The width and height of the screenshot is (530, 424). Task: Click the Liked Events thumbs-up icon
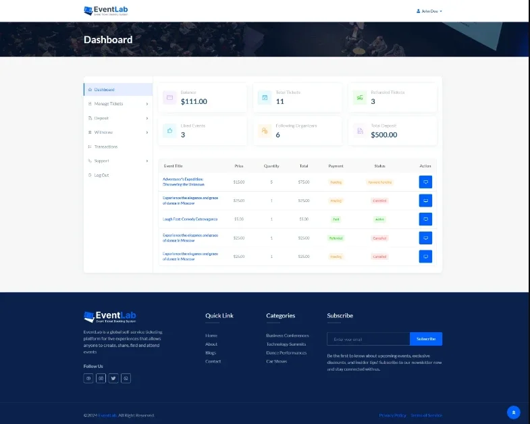(x=169, y=131)
